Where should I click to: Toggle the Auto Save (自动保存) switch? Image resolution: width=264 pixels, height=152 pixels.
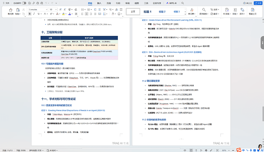click(x=24, y=3)
